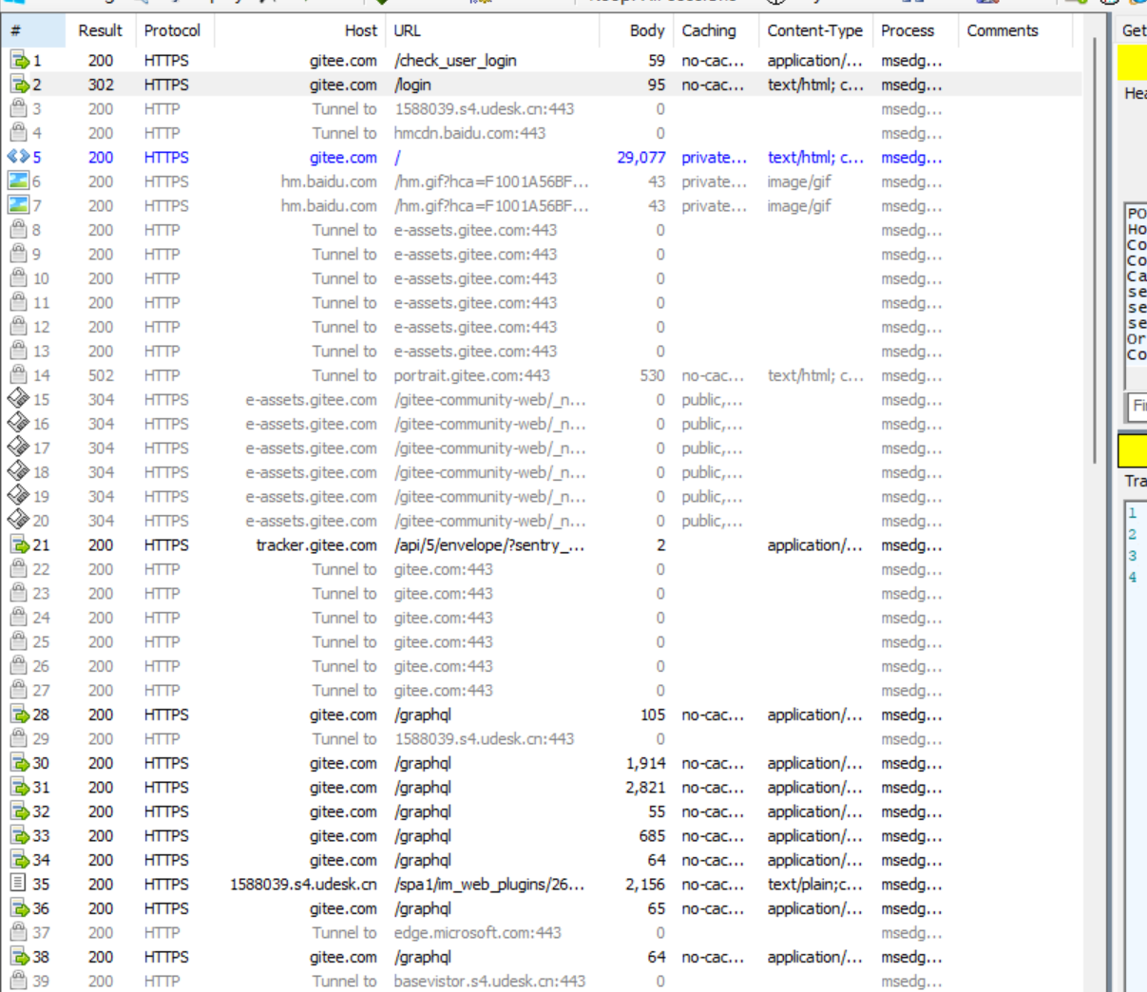Click the 2,821 body value in session 31
1147x992 pixels.
(646, 787)
